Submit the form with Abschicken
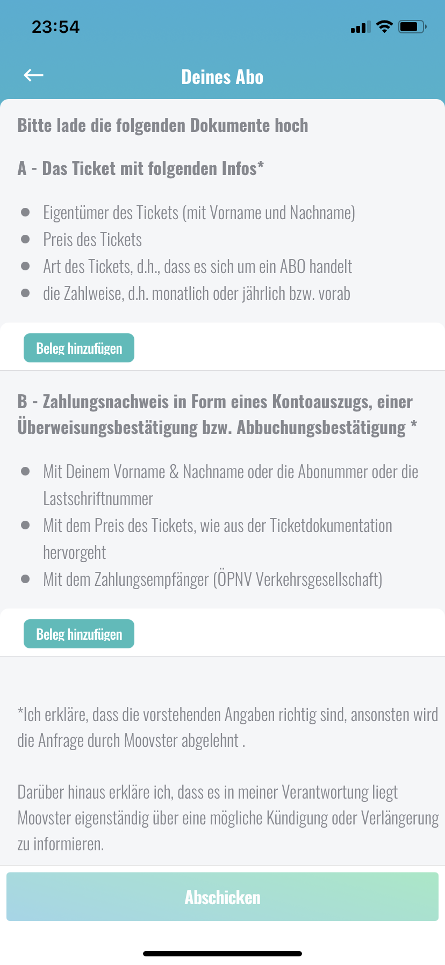This screenshot has width=445, height=965. pos(223,897)
